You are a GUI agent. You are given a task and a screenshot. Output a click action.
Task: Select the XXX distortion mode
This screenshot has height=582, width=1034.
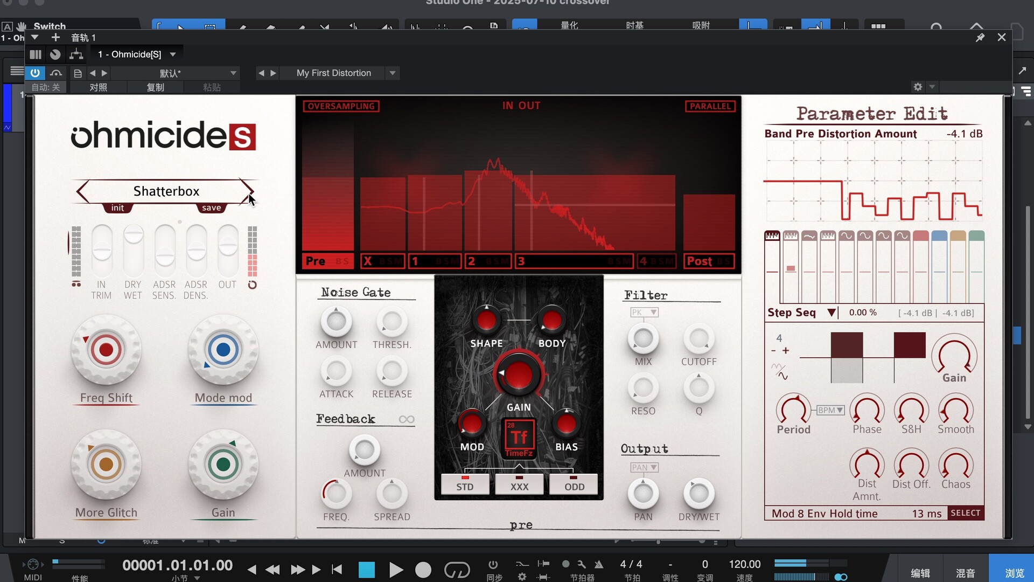(x=519, y=484)
